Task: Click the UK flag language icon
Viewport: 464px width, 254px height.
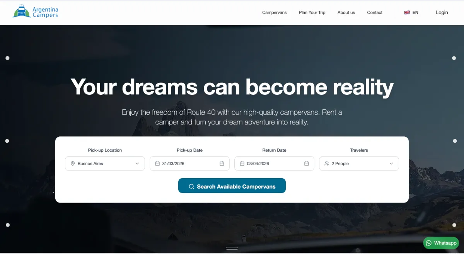Action: tap(407, 12)
